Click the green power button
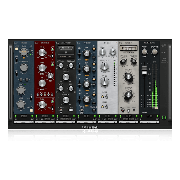180x180 pixels. (x=164, y=118)
